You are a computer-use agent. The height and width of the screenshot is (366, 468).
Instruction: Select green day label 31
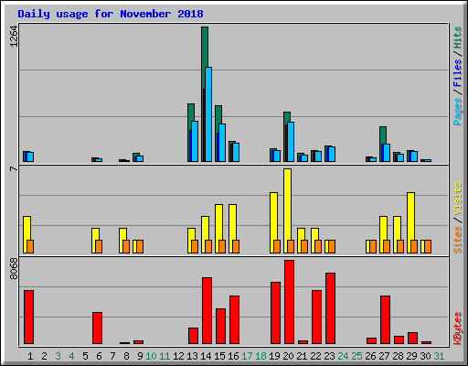coord(439,356)
